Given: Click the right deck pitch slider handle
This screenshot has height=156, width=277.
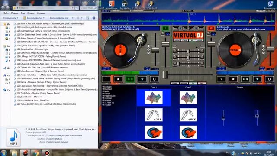Looking at the screenshot, I should [x=270, y=49].
